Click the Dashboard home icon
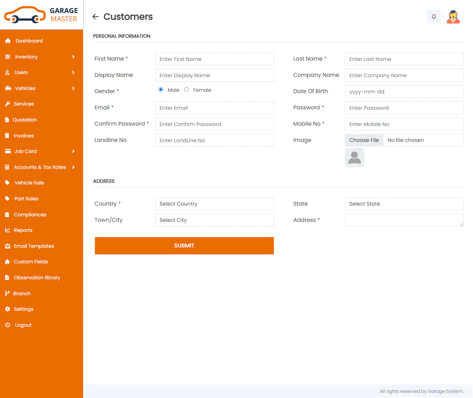 [8, 41]
